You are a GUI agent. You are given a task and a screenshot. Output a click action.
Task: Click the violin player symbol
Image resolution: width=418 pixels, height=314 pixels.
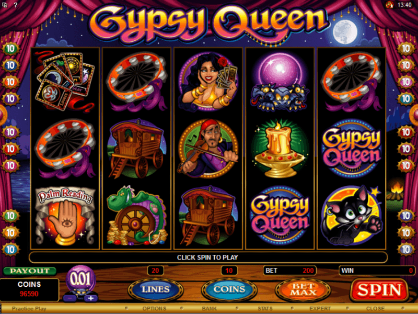click(208, 149)
